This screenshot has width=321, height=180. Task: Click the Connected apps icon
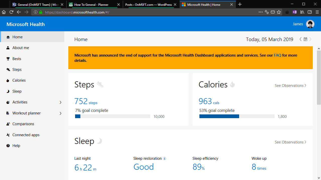coord(8,135)
